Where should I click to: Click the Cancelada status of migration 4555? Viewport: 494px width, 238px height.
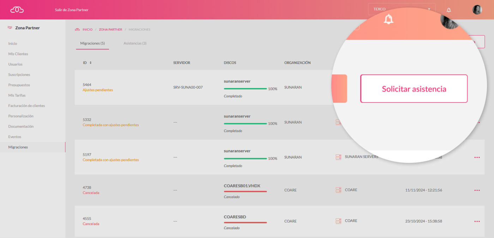pyautogui.click(x=91, y=224)
